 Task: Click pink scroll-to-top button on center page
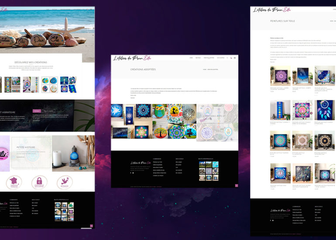click(x=237, y=185)
